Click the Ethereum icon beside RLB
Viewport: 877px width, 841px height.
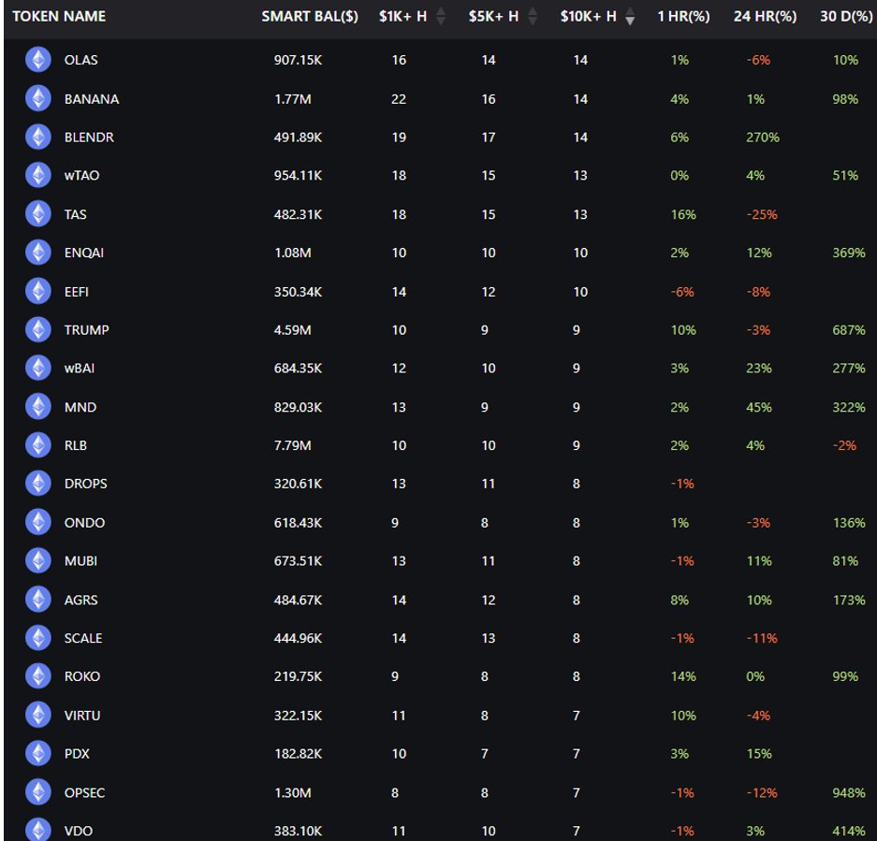pos(38,445)
